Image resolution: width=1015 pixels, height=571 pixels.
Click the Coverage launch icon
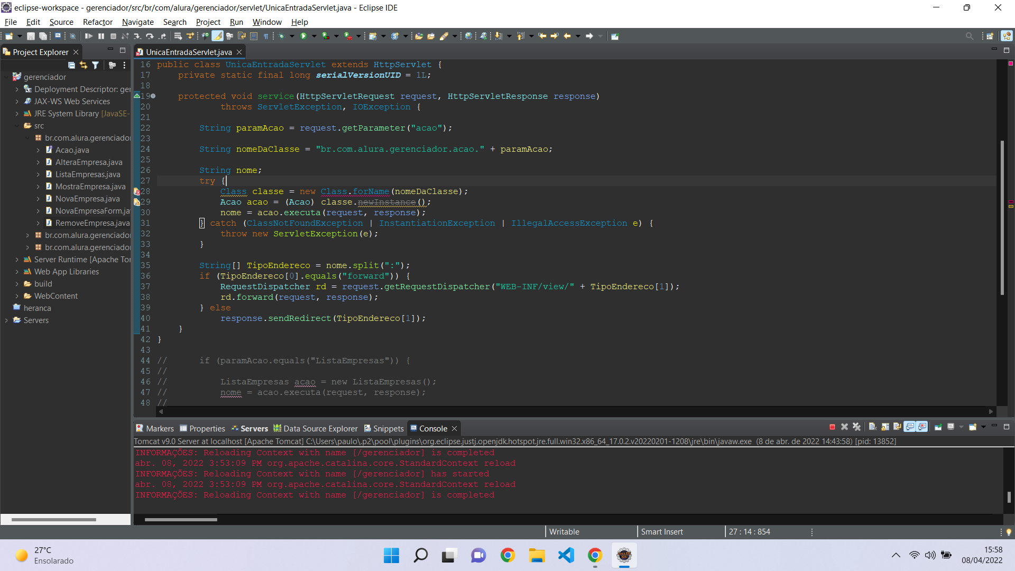326,36
